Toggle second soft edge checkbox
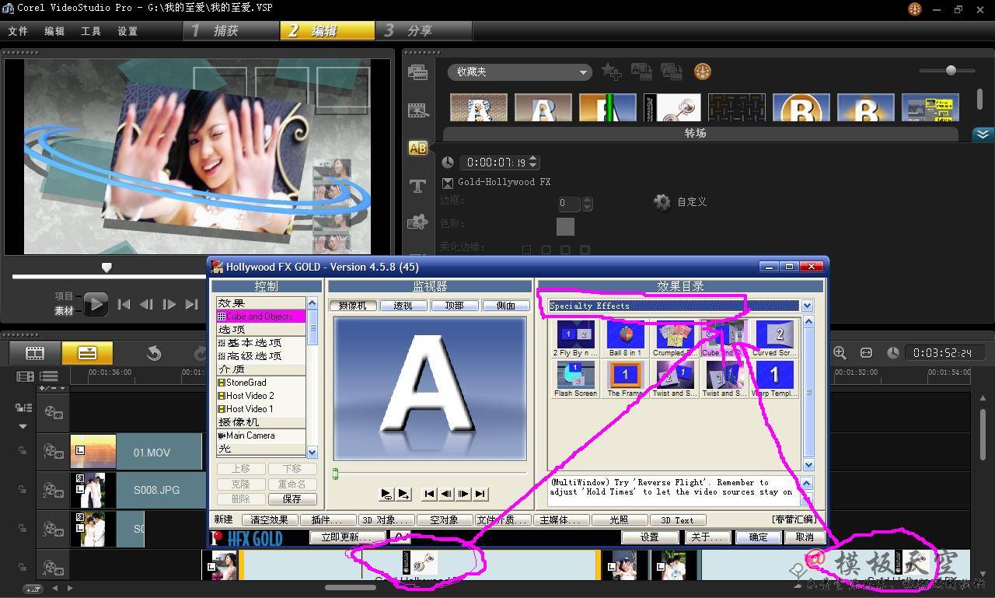This screenshot has width=995, height=598. (x=546, y=250)
